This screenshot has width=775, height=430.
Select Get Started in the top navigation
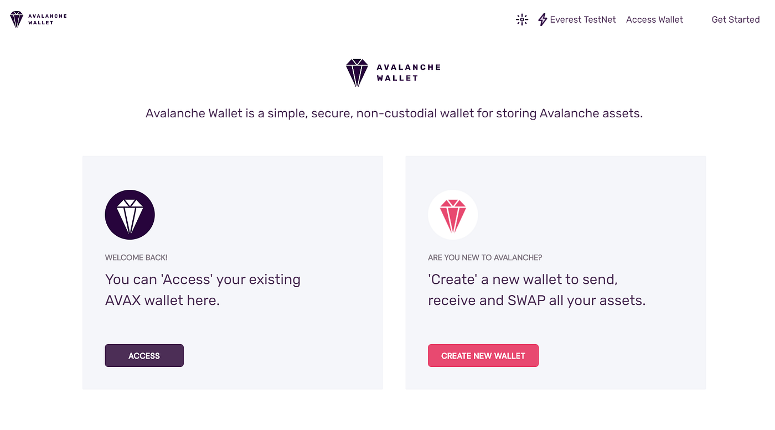tap(736, 19)
